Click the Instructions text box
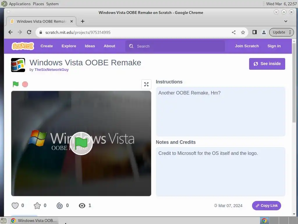This screenshot has height=224, width=298. (x=221, y=112)
